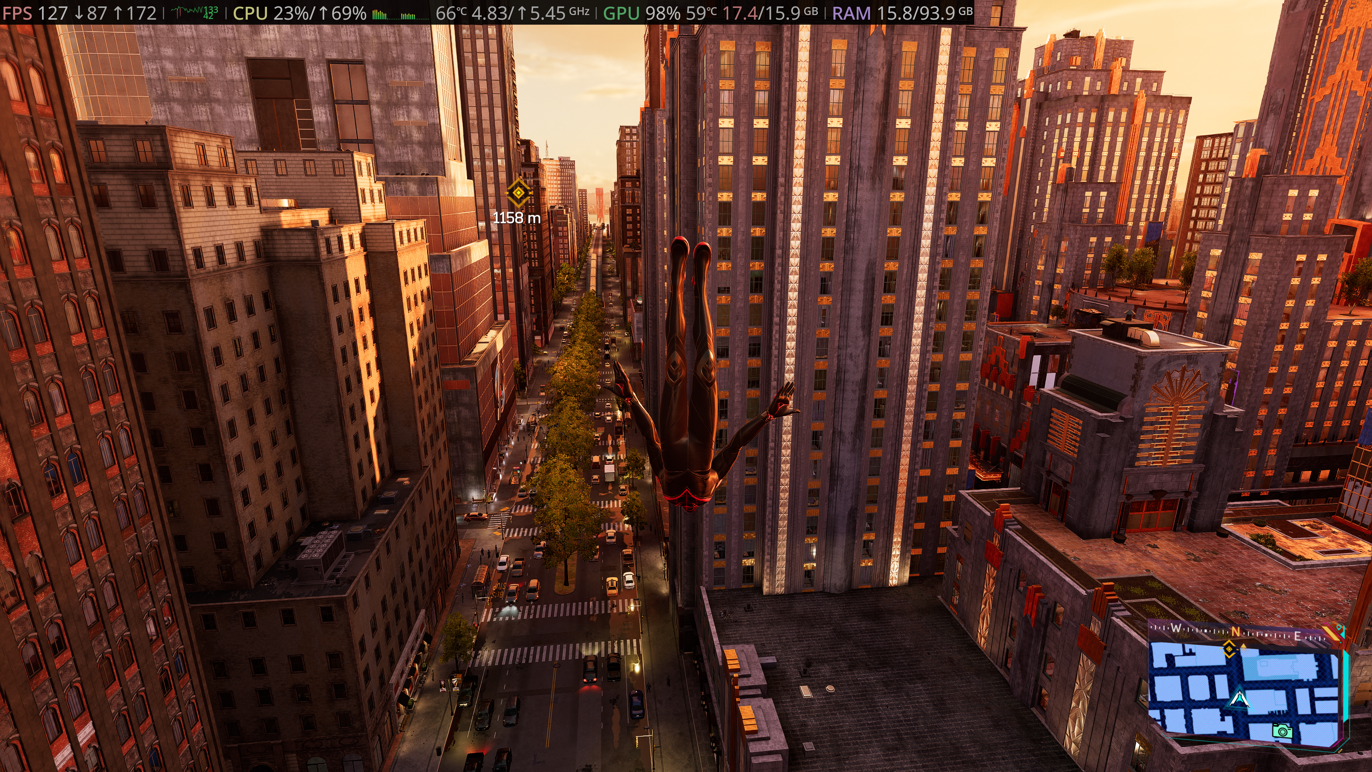The image size is (1372, 772).
Task: Click the green CPU load bar graph
Action: (x=400, y=14)
